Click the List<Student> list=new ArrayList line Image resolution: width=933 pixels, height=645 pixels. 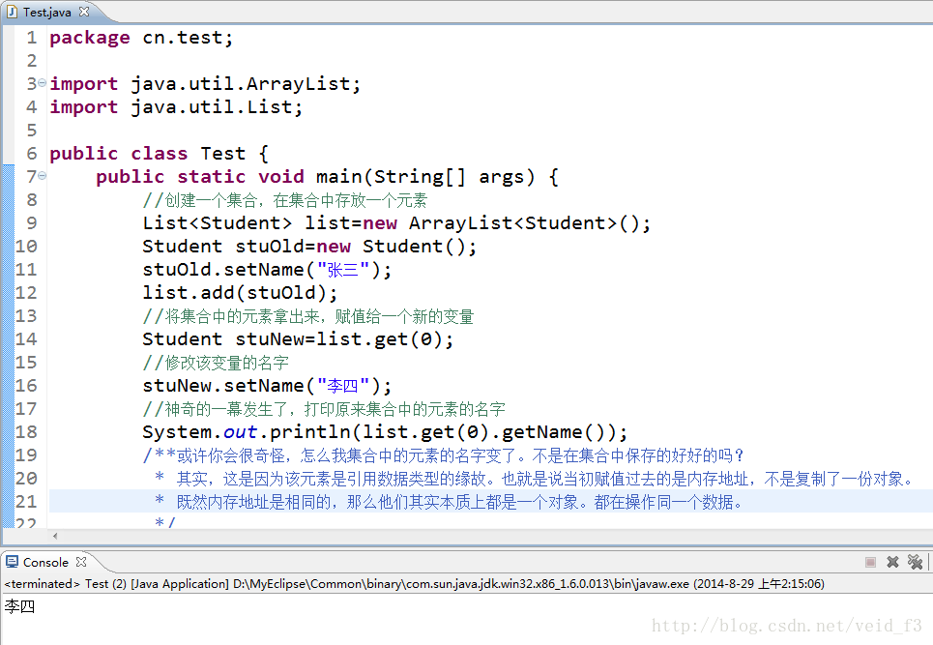click(396, 223)
